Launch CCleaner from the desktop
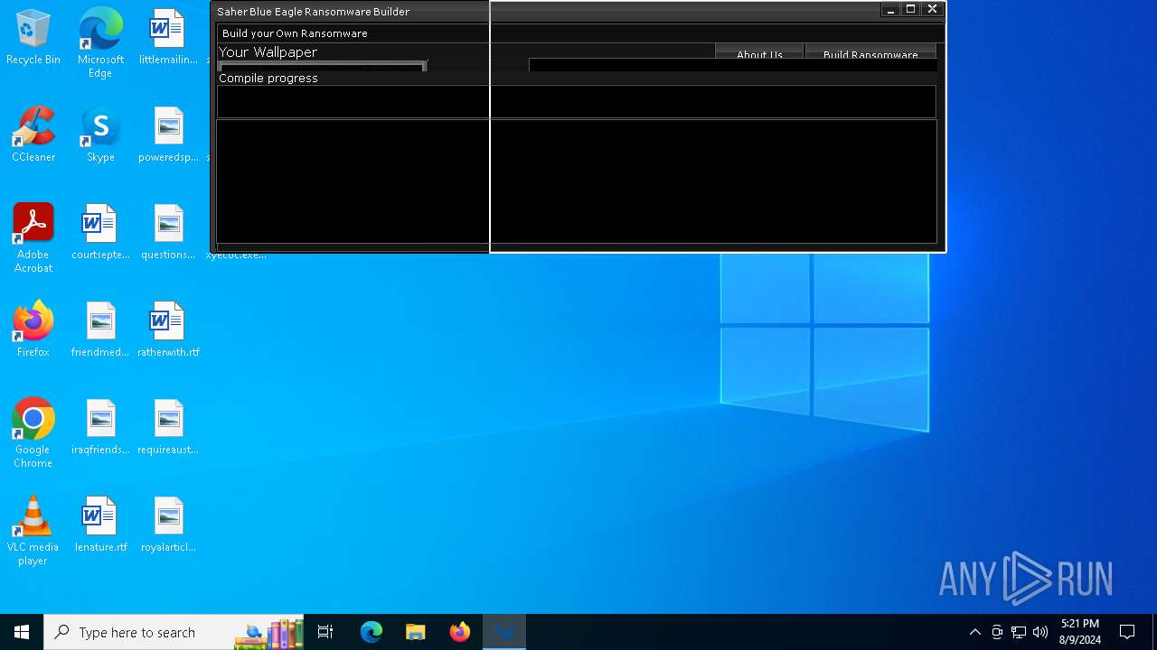This screenshot has height=650, width=1157. point(33,135)
